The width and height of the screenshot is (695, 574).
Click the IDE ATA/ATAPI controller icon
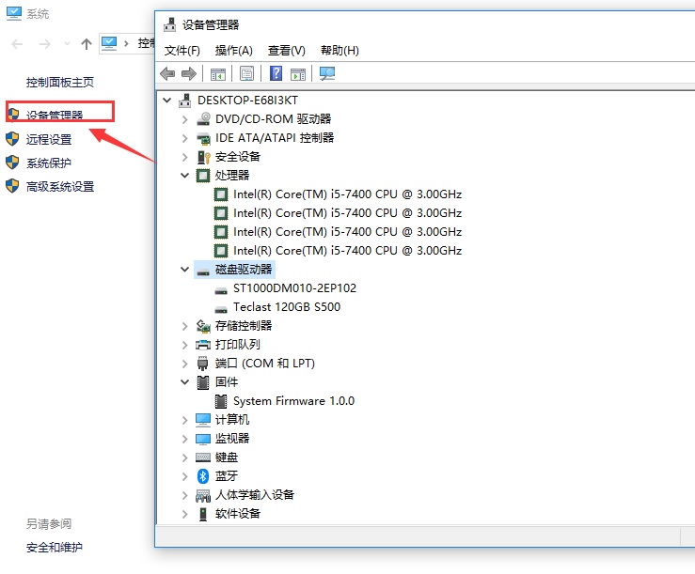[x=203, y=138]
